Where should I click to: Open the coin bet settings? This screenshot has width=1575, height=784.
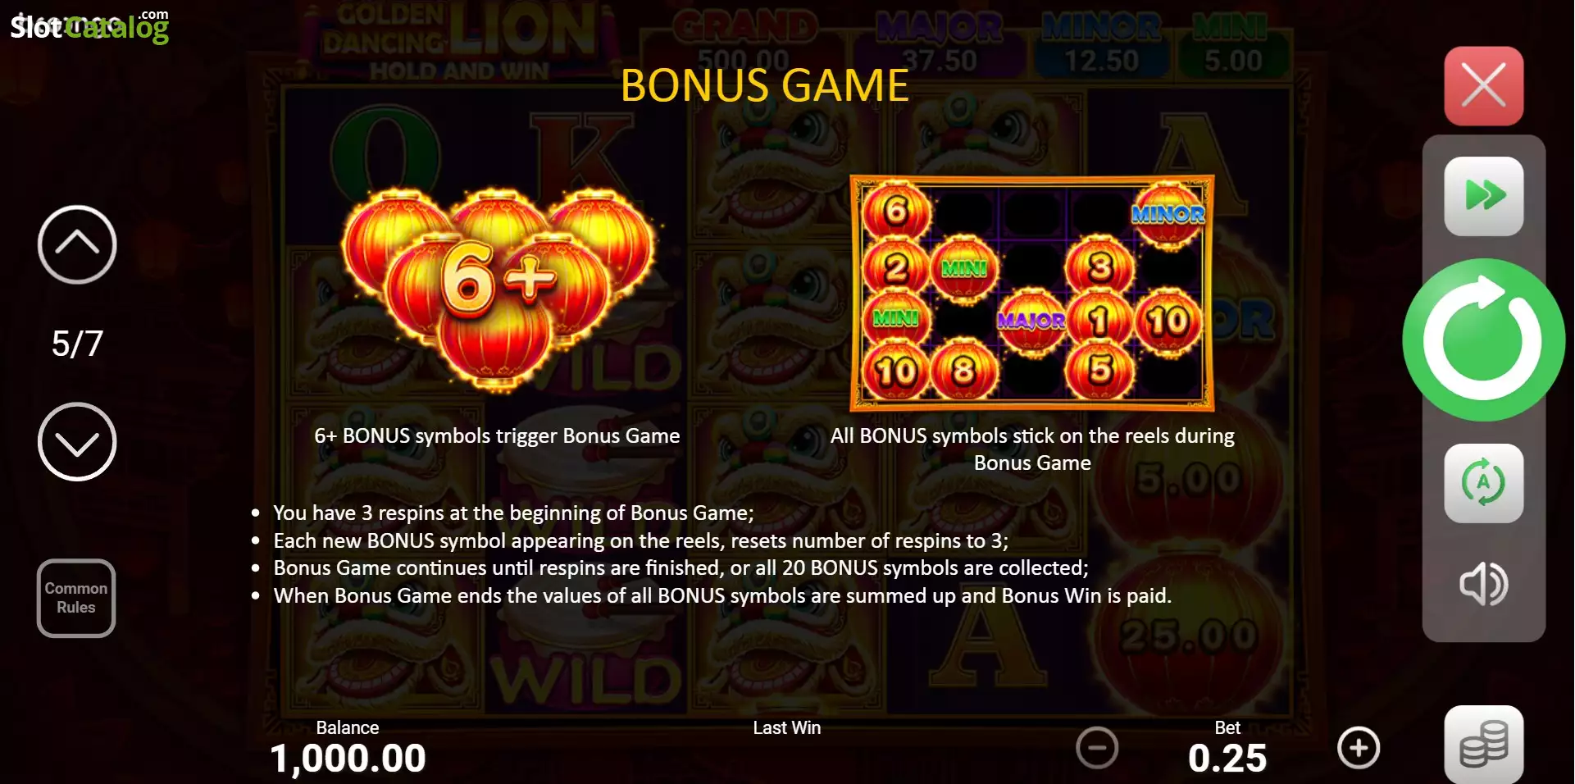point(1483,745)
